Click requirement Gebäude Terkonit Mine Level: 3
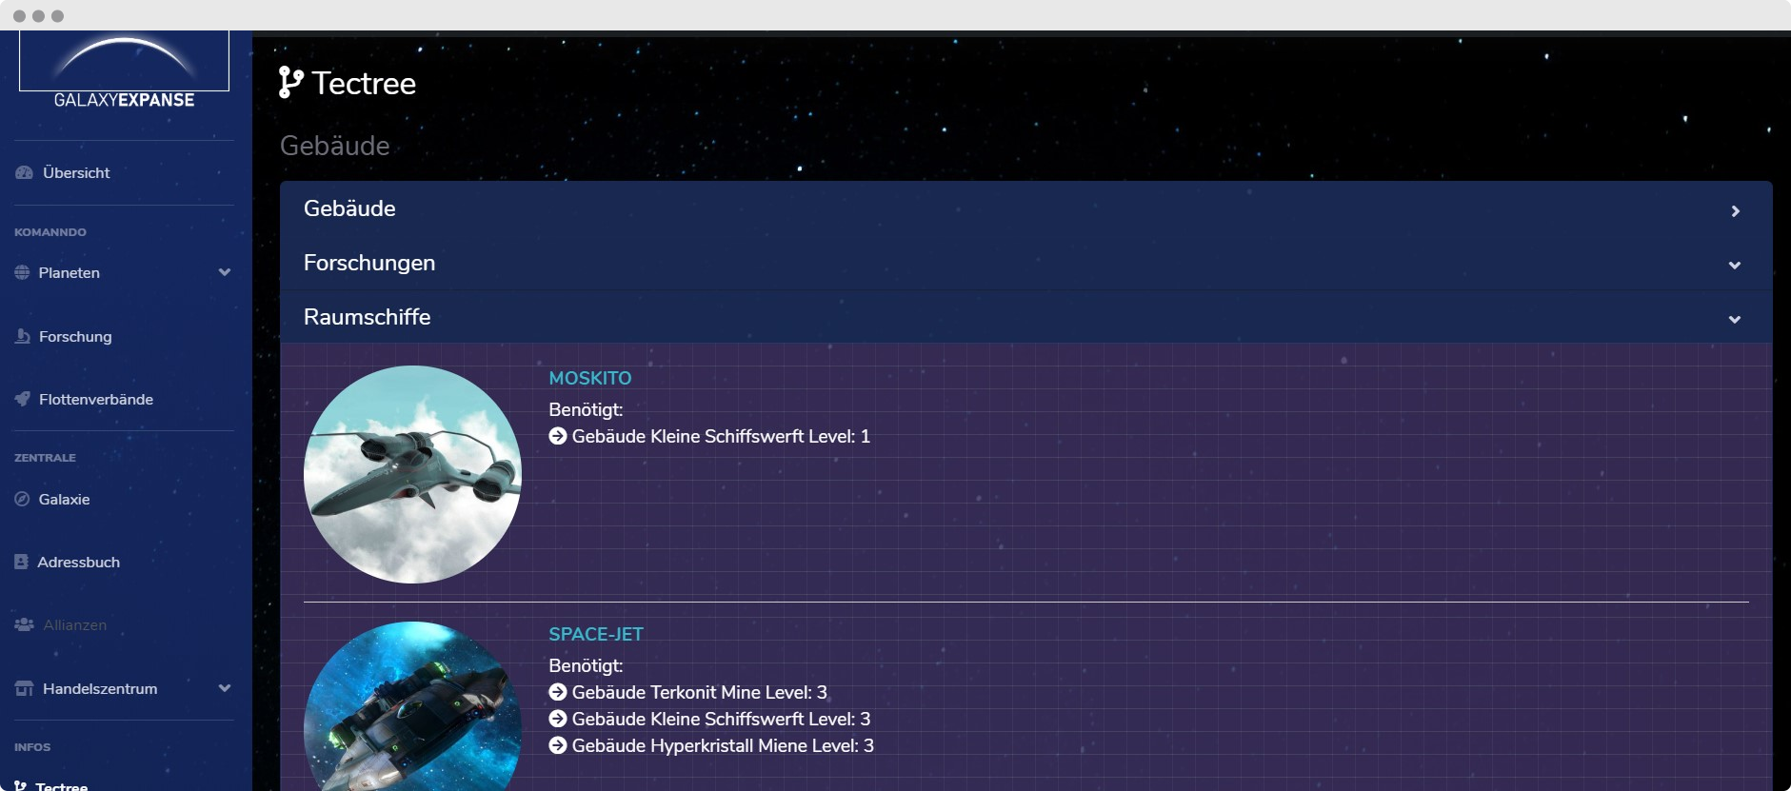This screenshot has height=791, width=1791. [700, 692]
